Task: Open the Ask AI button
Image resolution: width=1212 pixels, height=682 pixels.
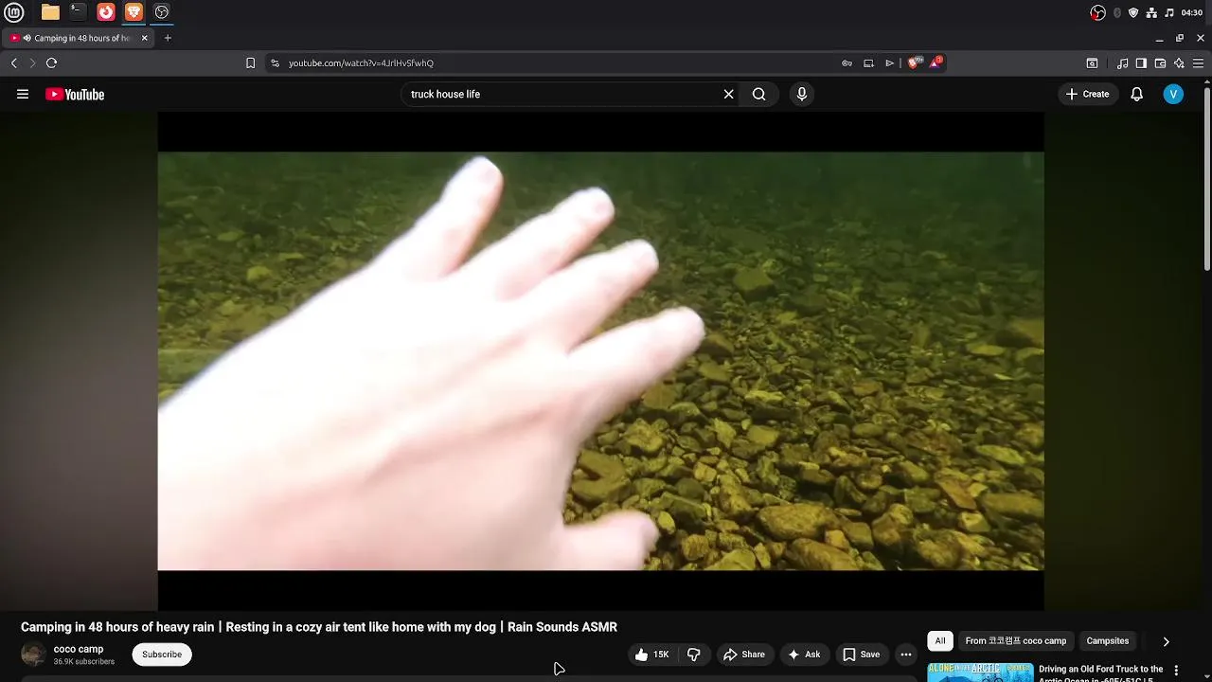Action: tap(804, 655)
